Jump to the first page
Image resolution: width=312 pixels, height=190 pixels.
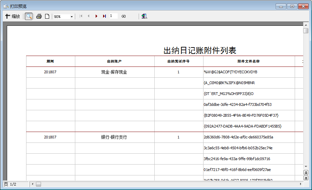tap(81, 16)
